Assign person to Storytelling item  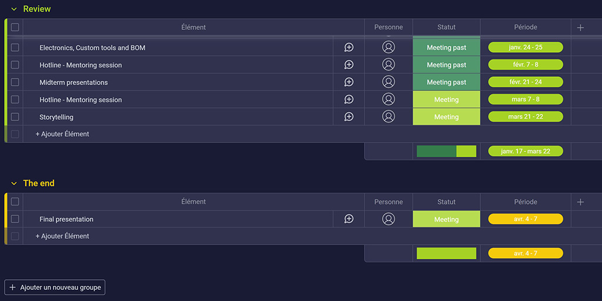389,116
